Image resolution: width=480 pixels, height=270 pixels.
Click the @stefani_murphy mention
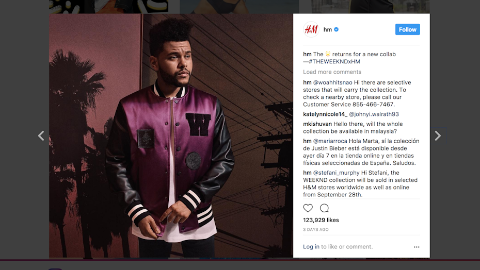[336, 173]
